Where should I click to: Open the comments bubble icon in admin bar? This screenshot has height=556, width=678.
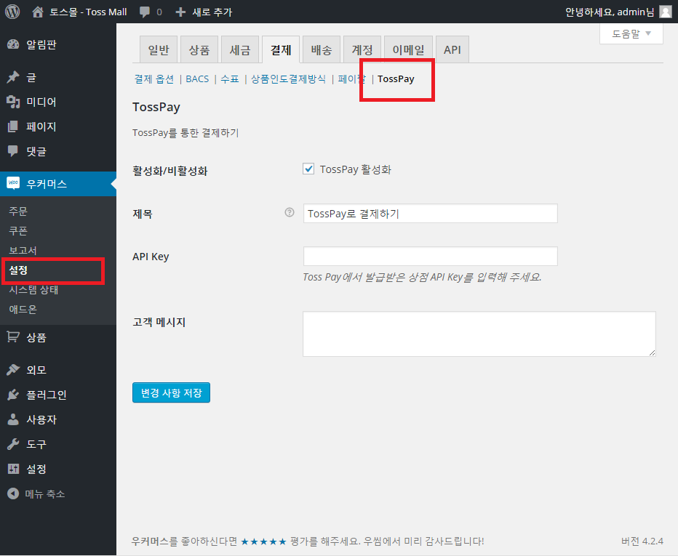145,12
